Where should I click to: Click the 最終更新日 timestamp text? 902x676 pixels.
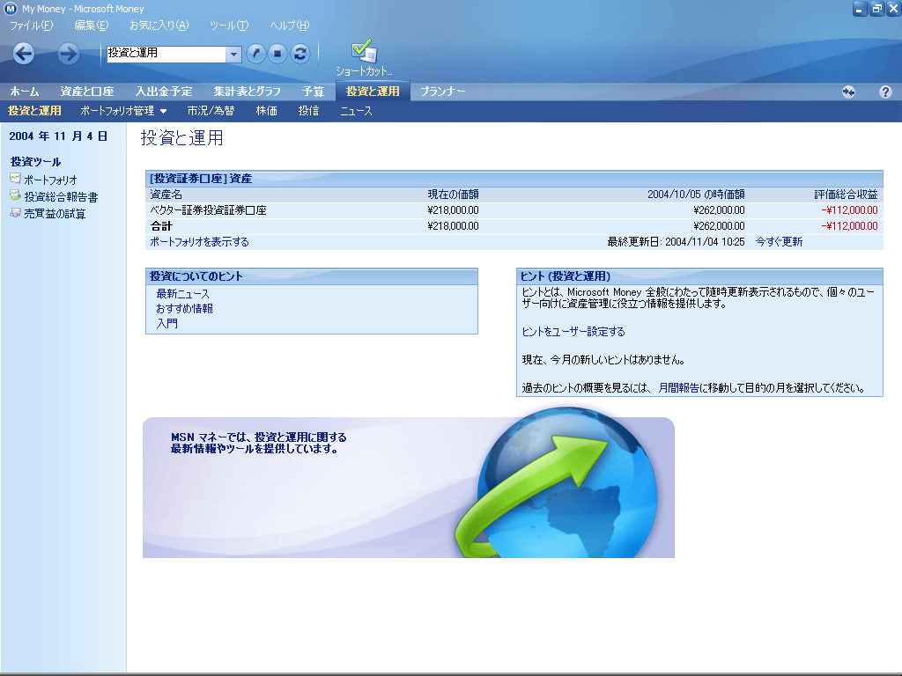(x=676, y=242)
